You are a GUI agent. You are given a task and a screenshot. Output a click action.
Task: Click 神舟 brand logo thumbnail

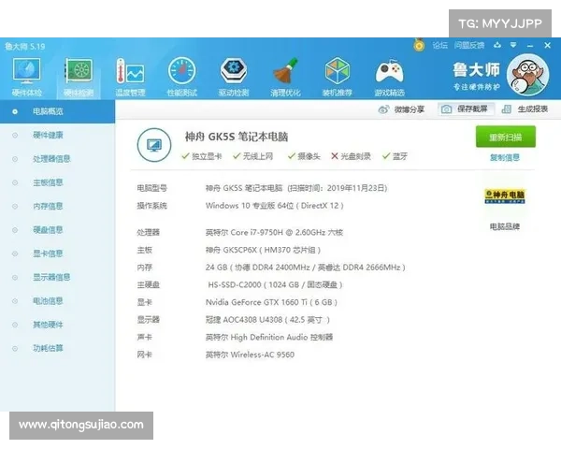tap(505, 197)
